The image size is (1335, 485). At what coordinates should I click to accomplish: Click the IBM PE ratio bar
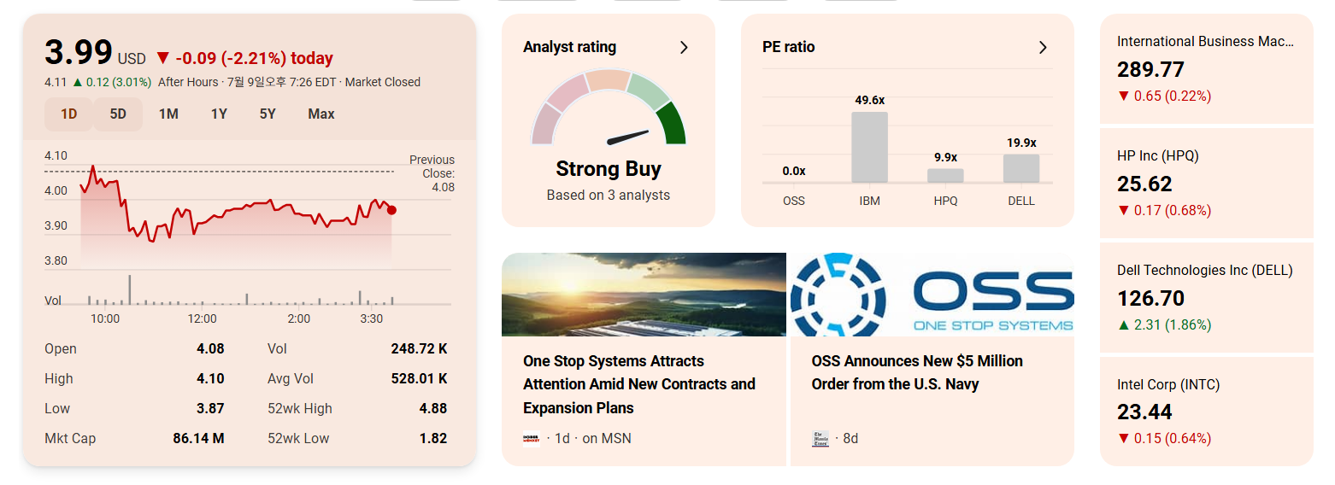point(869,147)
